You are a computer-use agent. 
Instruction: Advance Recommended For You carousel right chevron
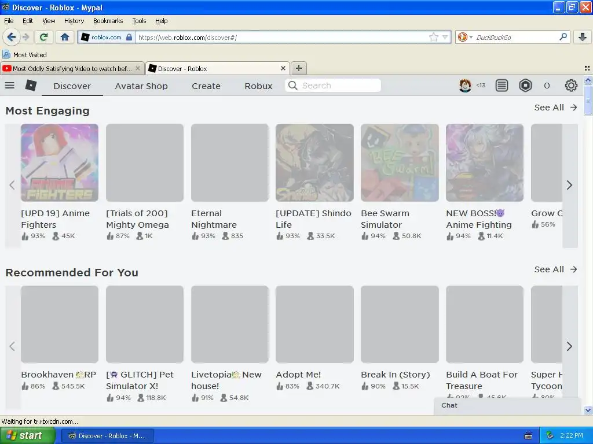(x=570, y=346)
